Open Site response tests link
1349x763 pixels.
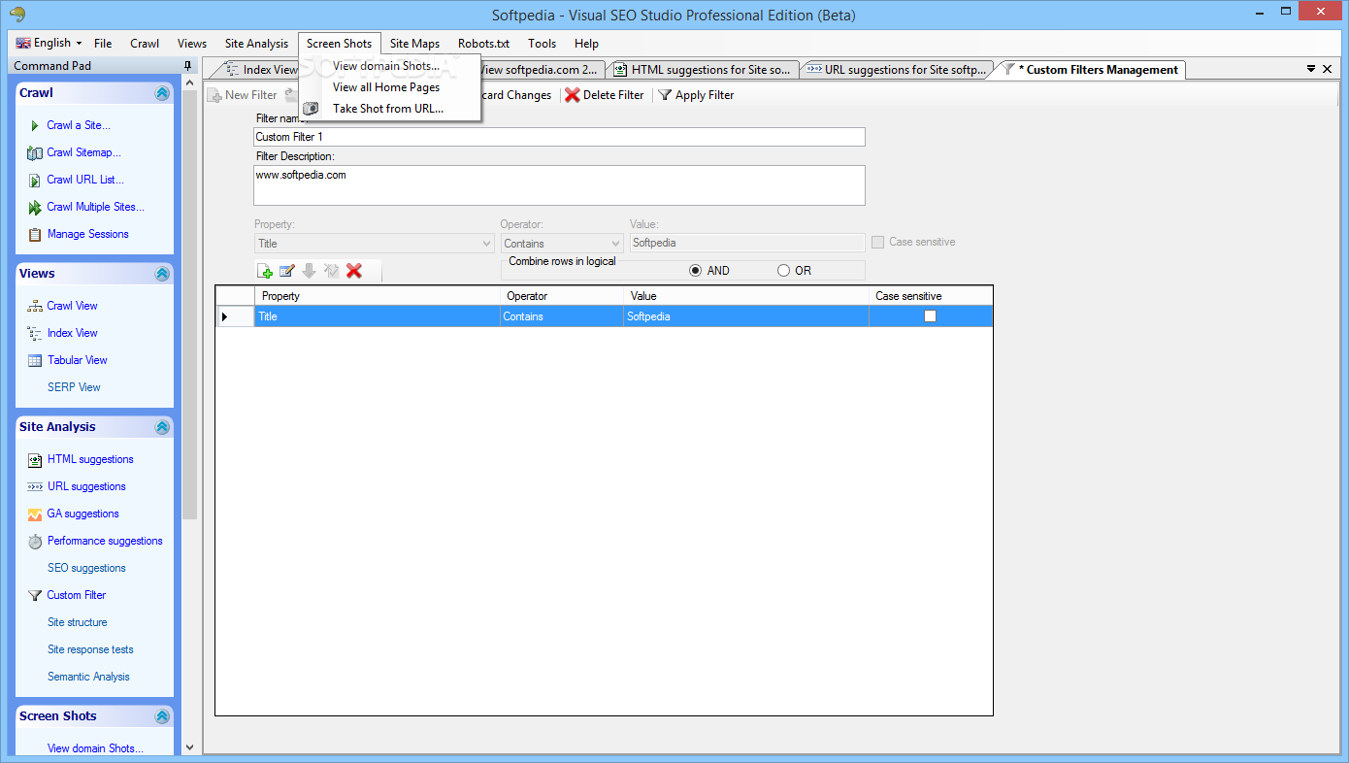[90, 649]
